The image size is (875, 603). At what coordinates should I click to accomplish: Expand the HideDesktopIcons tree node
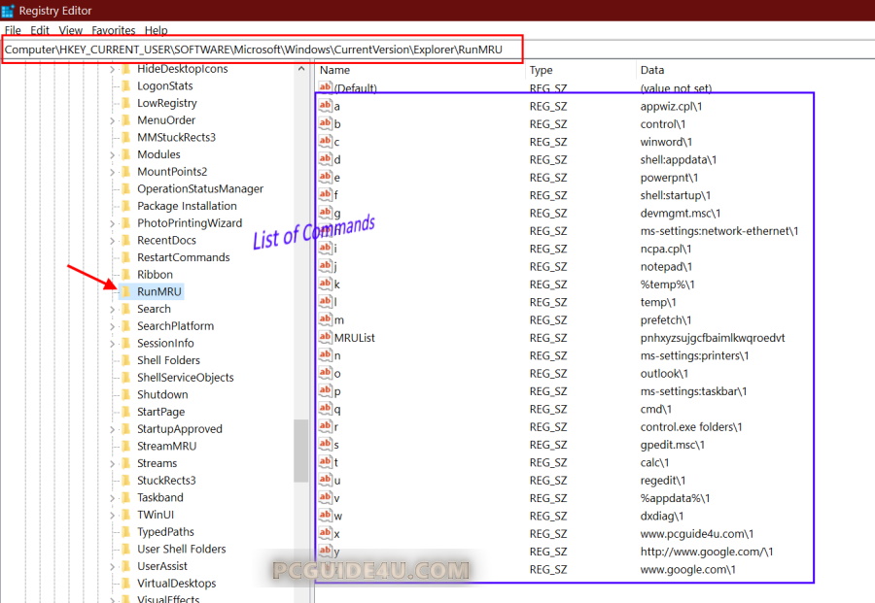112,69
